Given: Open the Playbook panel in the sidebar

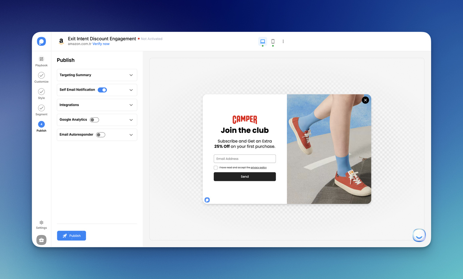Looking at the screenshot, I should coord(41,61).
